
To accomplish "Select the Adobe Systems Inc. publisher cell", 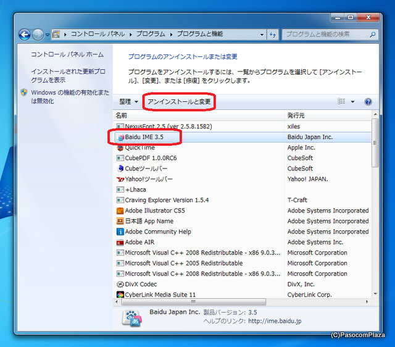I will [315, 242].
